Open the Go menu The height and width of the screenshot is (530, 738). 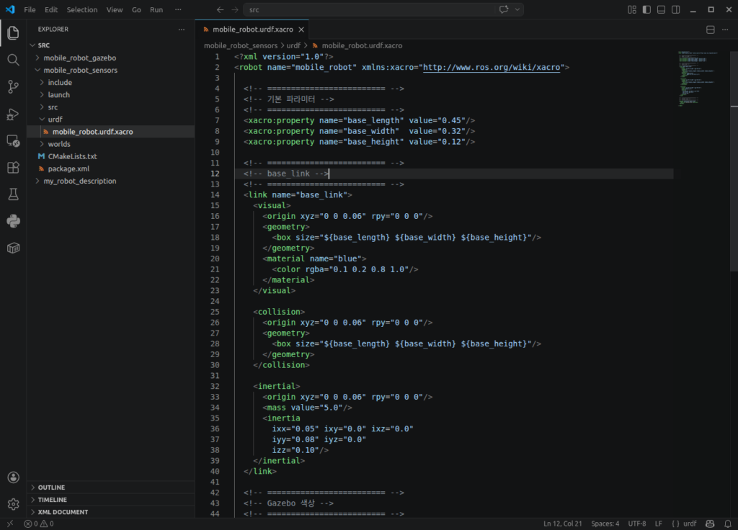click(136, 9)
